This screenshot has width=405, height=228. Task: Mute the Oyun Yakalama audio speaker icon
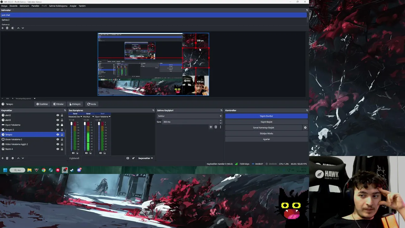100,153
